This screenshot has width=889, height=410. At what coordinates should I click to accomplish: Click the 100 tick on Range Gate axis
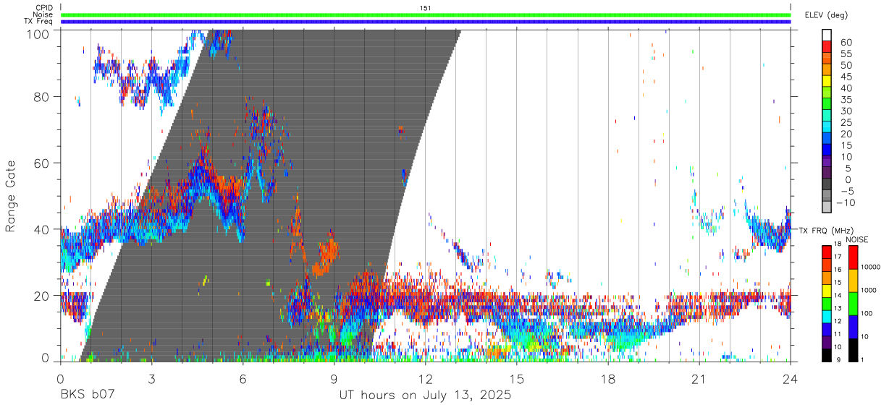click(x=40, y=33)
